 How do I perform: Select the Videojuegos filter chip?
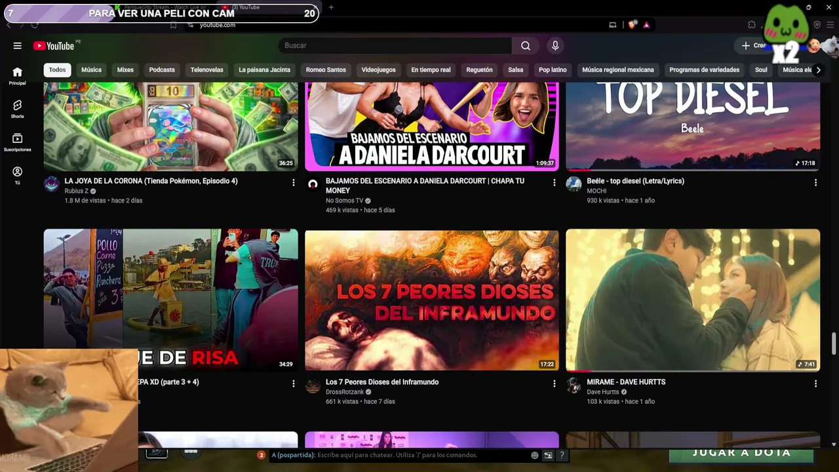pos(379,70)
